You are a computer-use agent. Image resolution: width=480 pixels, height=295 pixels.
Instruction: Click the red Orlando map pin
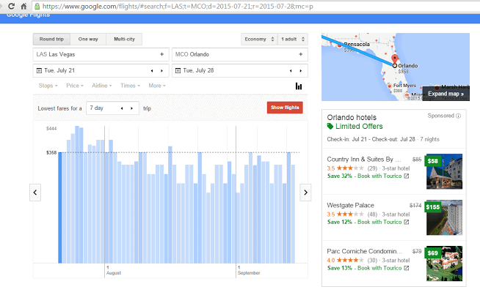[395, 59]
